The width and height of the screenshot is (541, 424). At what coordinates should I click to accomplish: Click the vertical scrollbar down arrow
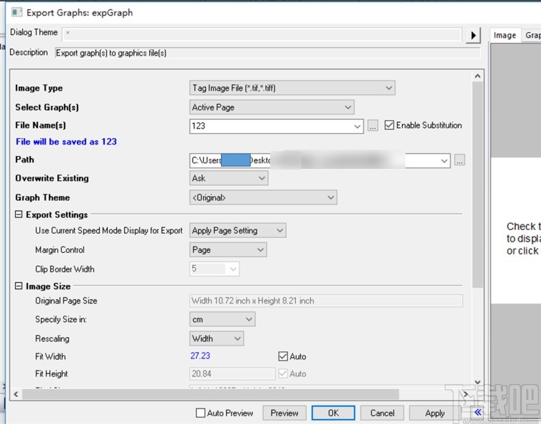pyautogui.click(x=478, y=382)
